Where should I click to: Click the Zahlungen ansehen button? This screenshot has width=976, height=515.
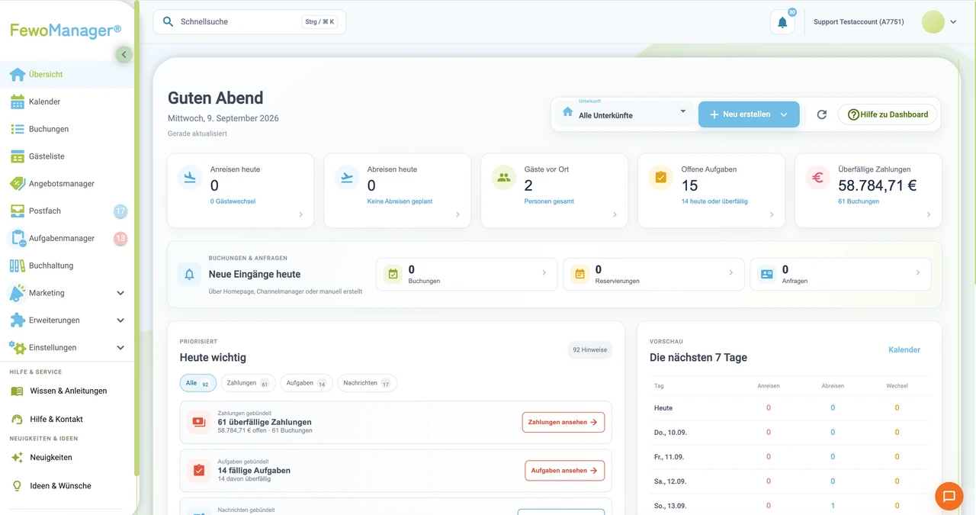click(563, 422)
